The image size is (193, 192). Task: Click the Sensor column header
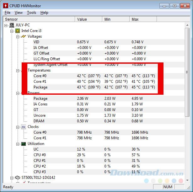click(x=39, y=19)
